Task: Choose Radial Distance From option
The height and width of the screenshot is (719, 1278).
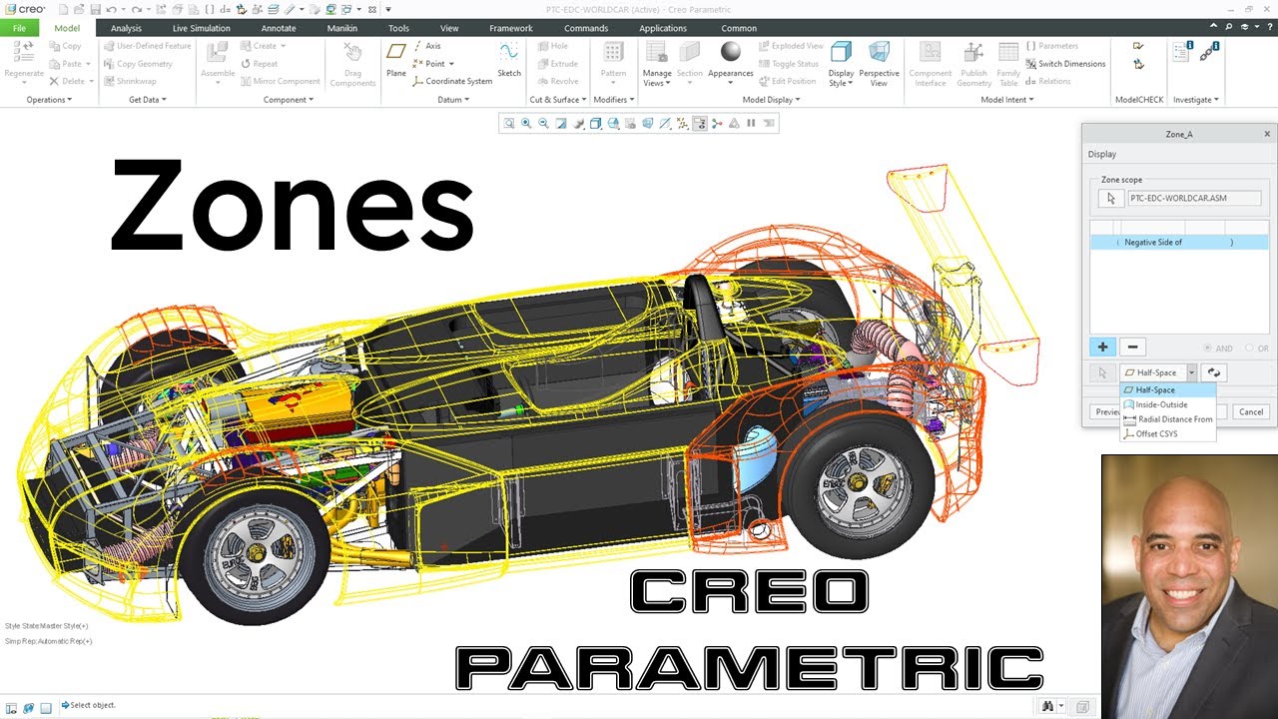Action: pos(1168,419)
